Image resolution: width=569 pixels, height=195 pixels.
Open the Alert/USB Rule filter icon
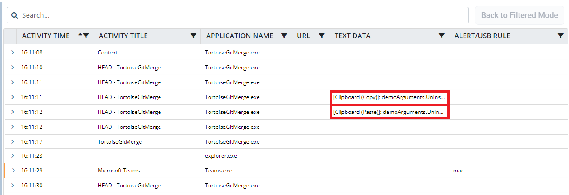pyautogui.click(x=560, y=36)
